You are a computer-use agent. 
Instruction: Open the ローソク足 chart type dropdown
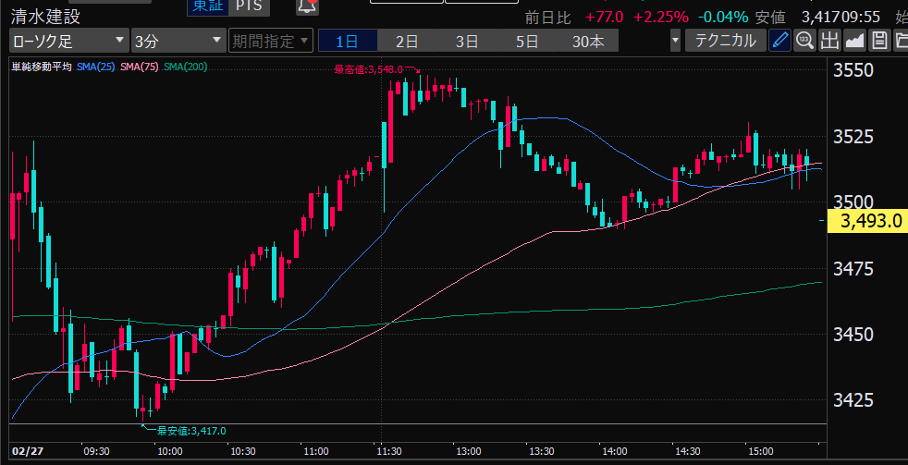(x=68, y=41)
